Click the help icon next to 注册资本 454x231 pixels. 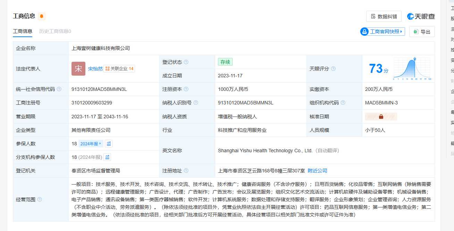pos(186,89)
